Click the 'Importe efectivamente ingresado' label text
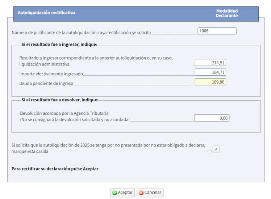Image resolution: width=271 pixels, height=199 pixels. 51,74
